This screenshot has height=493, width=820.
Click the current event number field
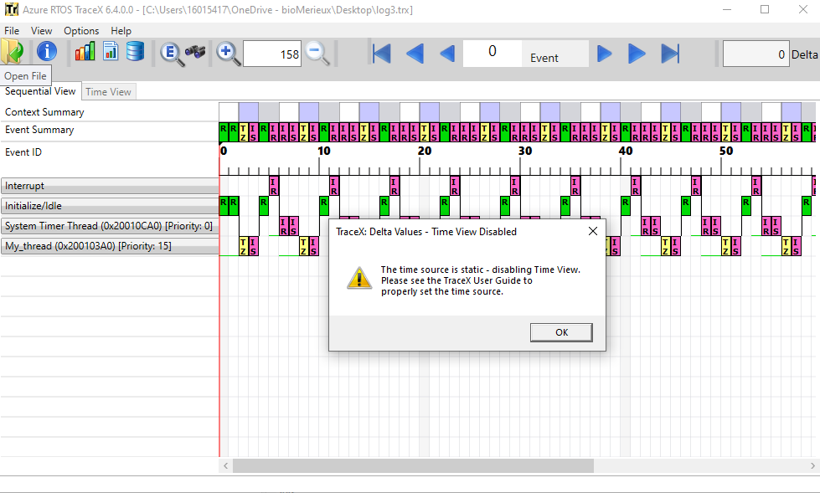[493, 54]
